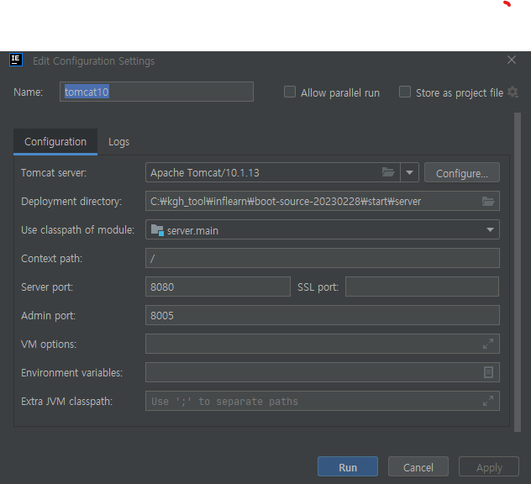Click the VM options: label
The width and height of the screenshot is (531, 484).
[49, 345]
